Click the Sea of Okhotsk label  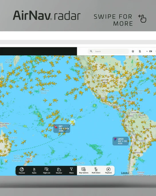[x=9, y=61]
